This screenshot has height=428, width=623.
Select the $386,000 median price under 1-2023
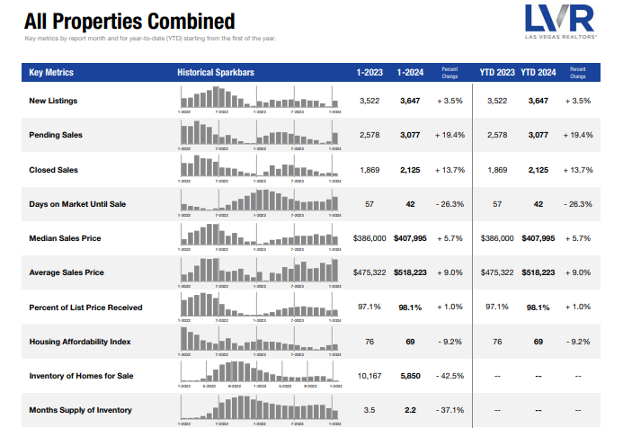[369, 239]
